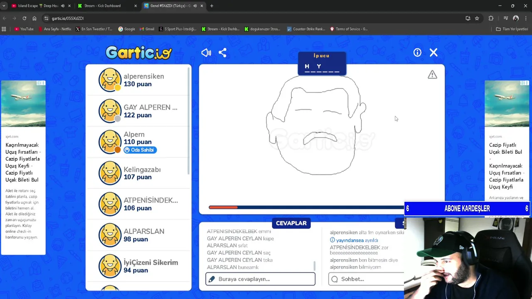Viewport: 532px width, 299px height.
Task: Click the round timer progress bar
Action: tap(306, 207)
